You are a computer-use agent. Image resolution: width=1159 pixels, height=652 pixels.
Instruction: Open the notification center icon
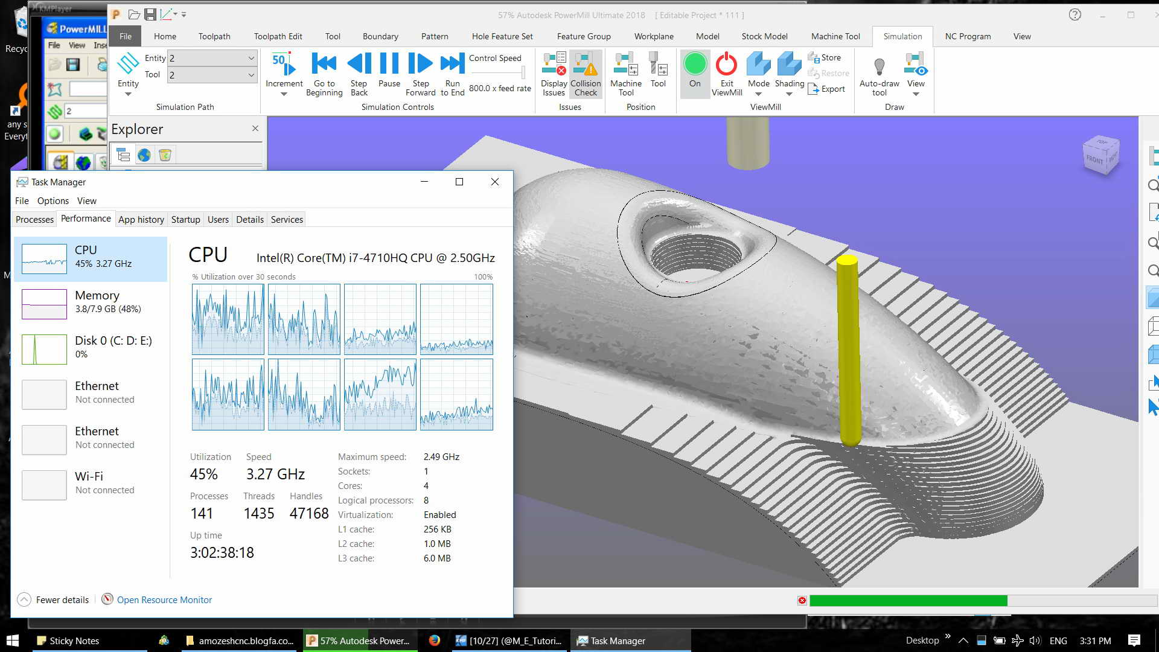point(1134,641)
